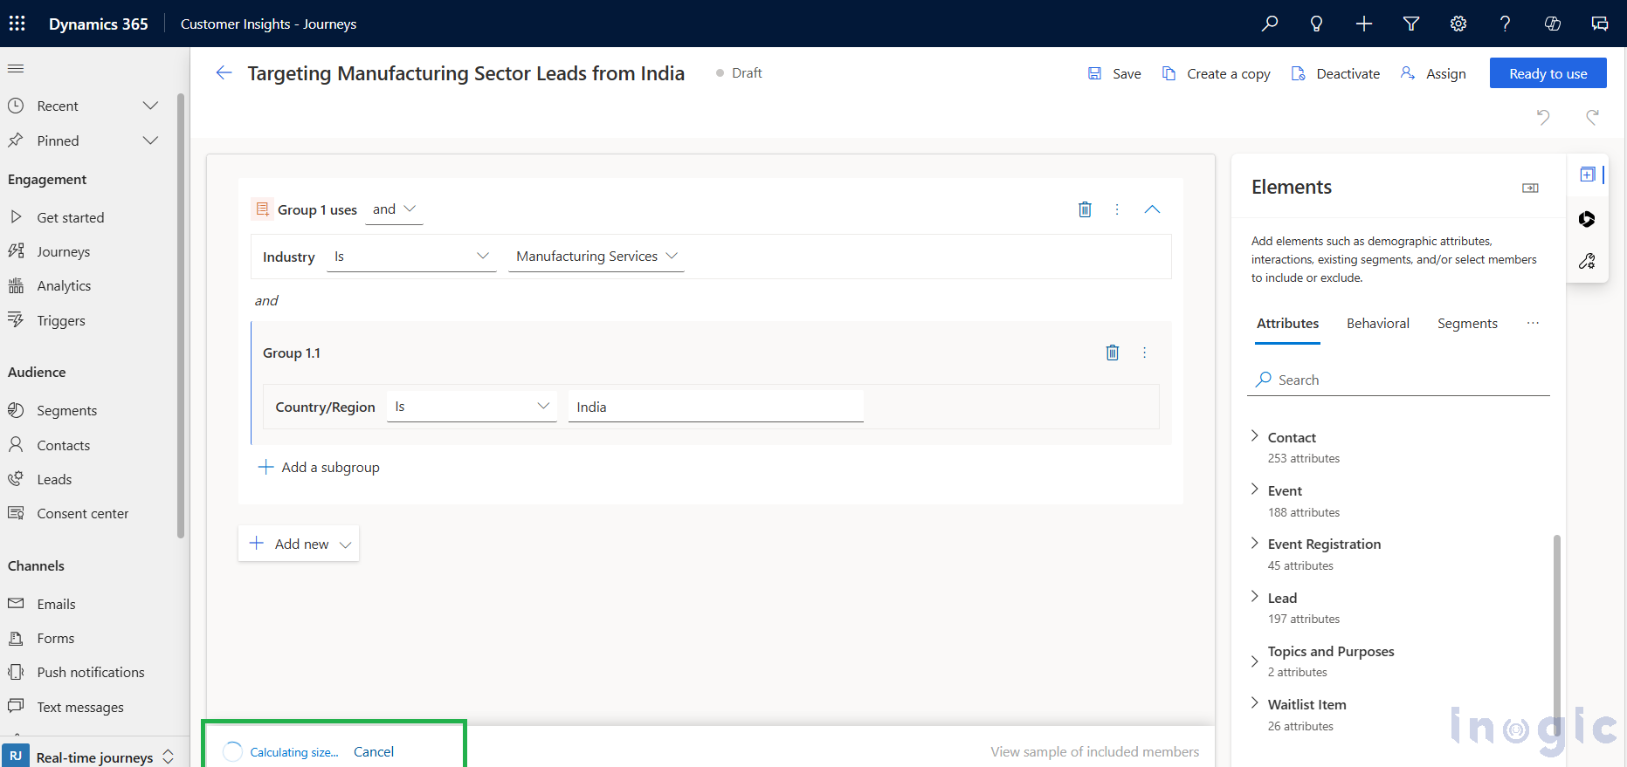
Task: Click the redo arrow icon
Action: [x=1593, y=116]
